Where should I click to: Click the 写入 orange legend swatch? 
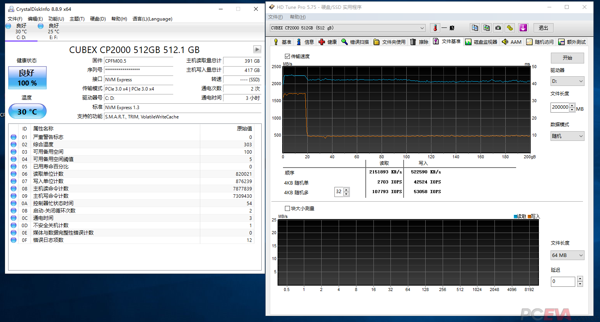coord(529,216)
